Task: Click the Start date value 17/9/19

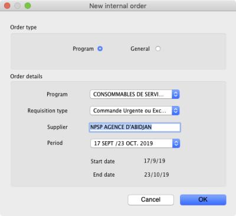Action: coord(155,161)
